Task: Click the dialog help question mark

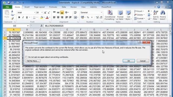Action: coord(140,42)
